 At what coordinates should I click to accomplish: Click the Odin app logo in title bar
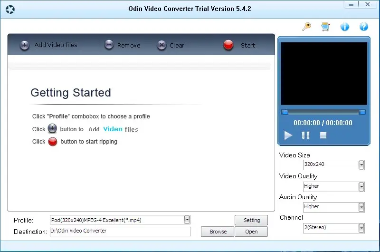(x=10, y=10)
